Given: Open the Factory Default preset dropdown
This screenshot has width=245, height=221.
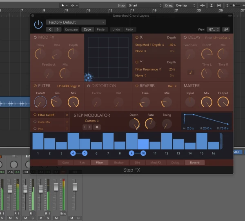Looking at the screenshot, I should point(76,22).
